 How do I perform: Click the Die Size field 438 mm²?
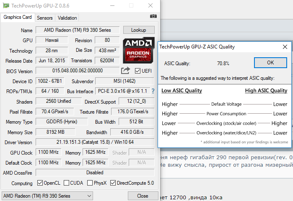tap(107, 50)
